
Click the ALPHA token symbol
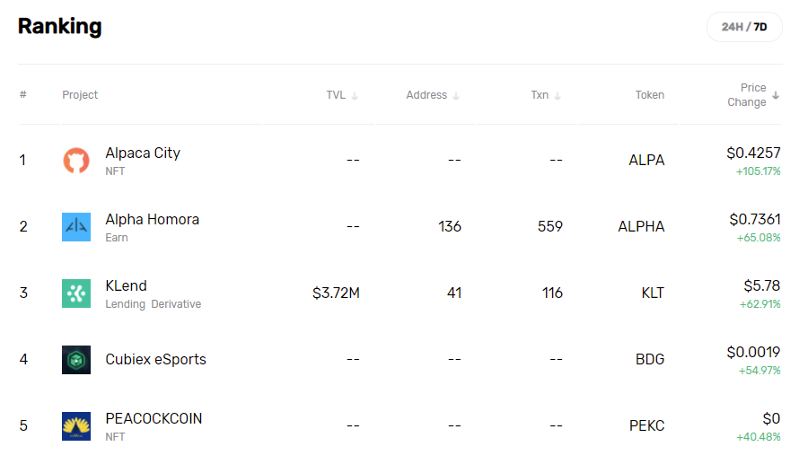(x=641, y=227)
